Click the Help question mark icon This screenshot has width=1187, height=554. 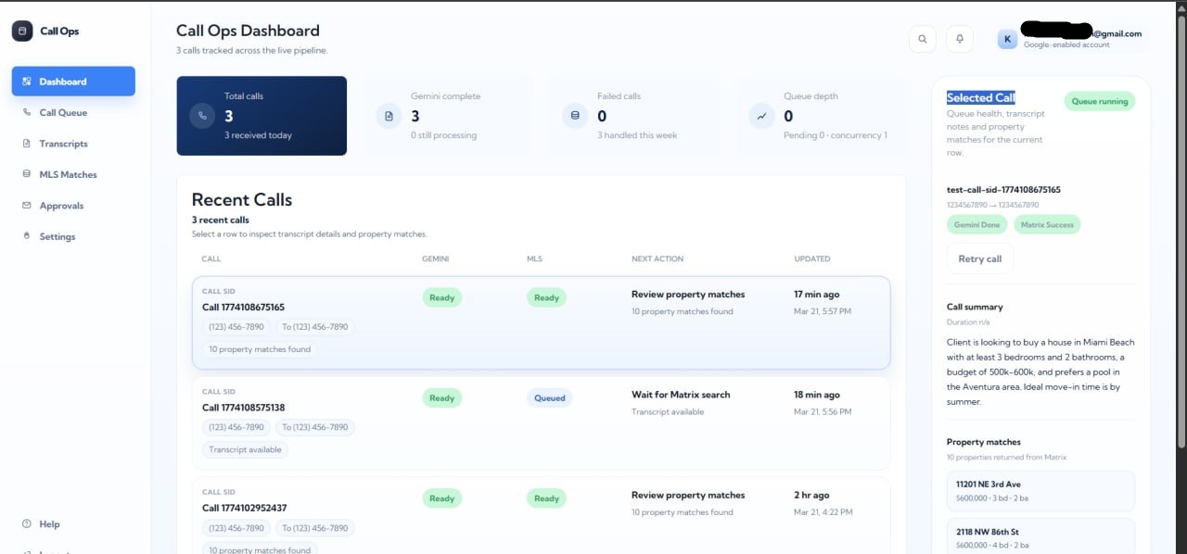coord(27,523)
